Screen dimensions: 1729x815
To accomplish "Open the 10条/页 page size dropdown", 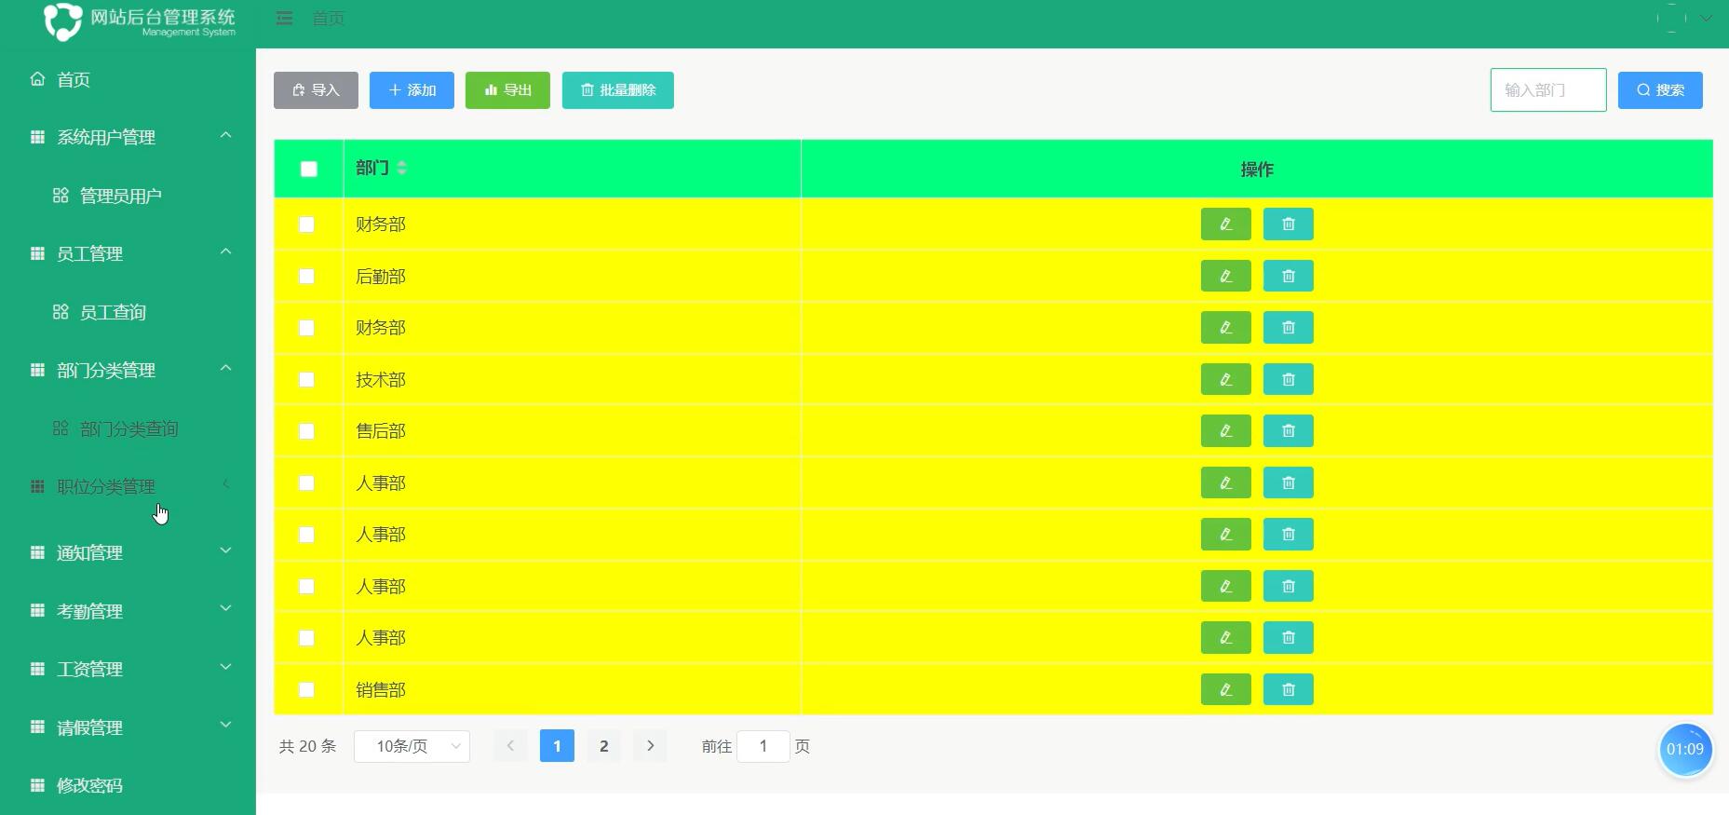I will (x=412, y=746).
